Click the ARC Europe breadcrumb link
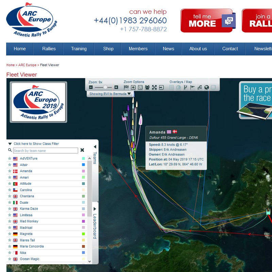The width and height of the screenshot is (272, 272). click(28, 65)
